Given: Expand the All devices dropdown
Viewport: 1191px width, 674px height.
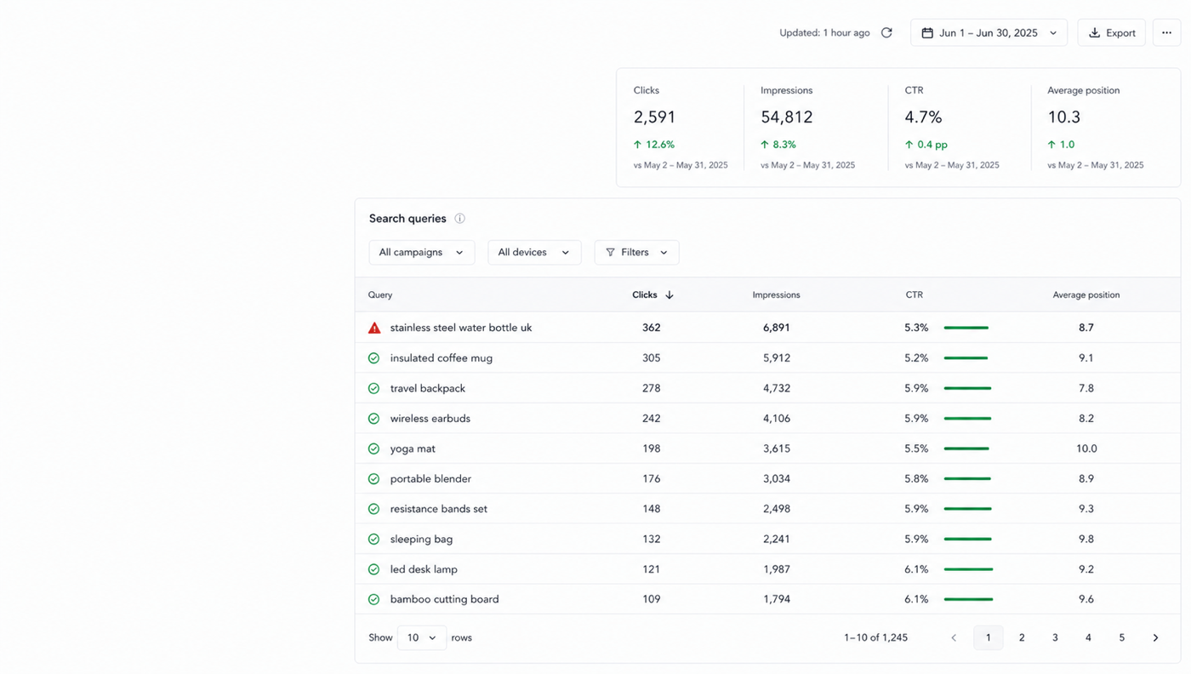Looking at the screenshot, I should coord(534,252).
